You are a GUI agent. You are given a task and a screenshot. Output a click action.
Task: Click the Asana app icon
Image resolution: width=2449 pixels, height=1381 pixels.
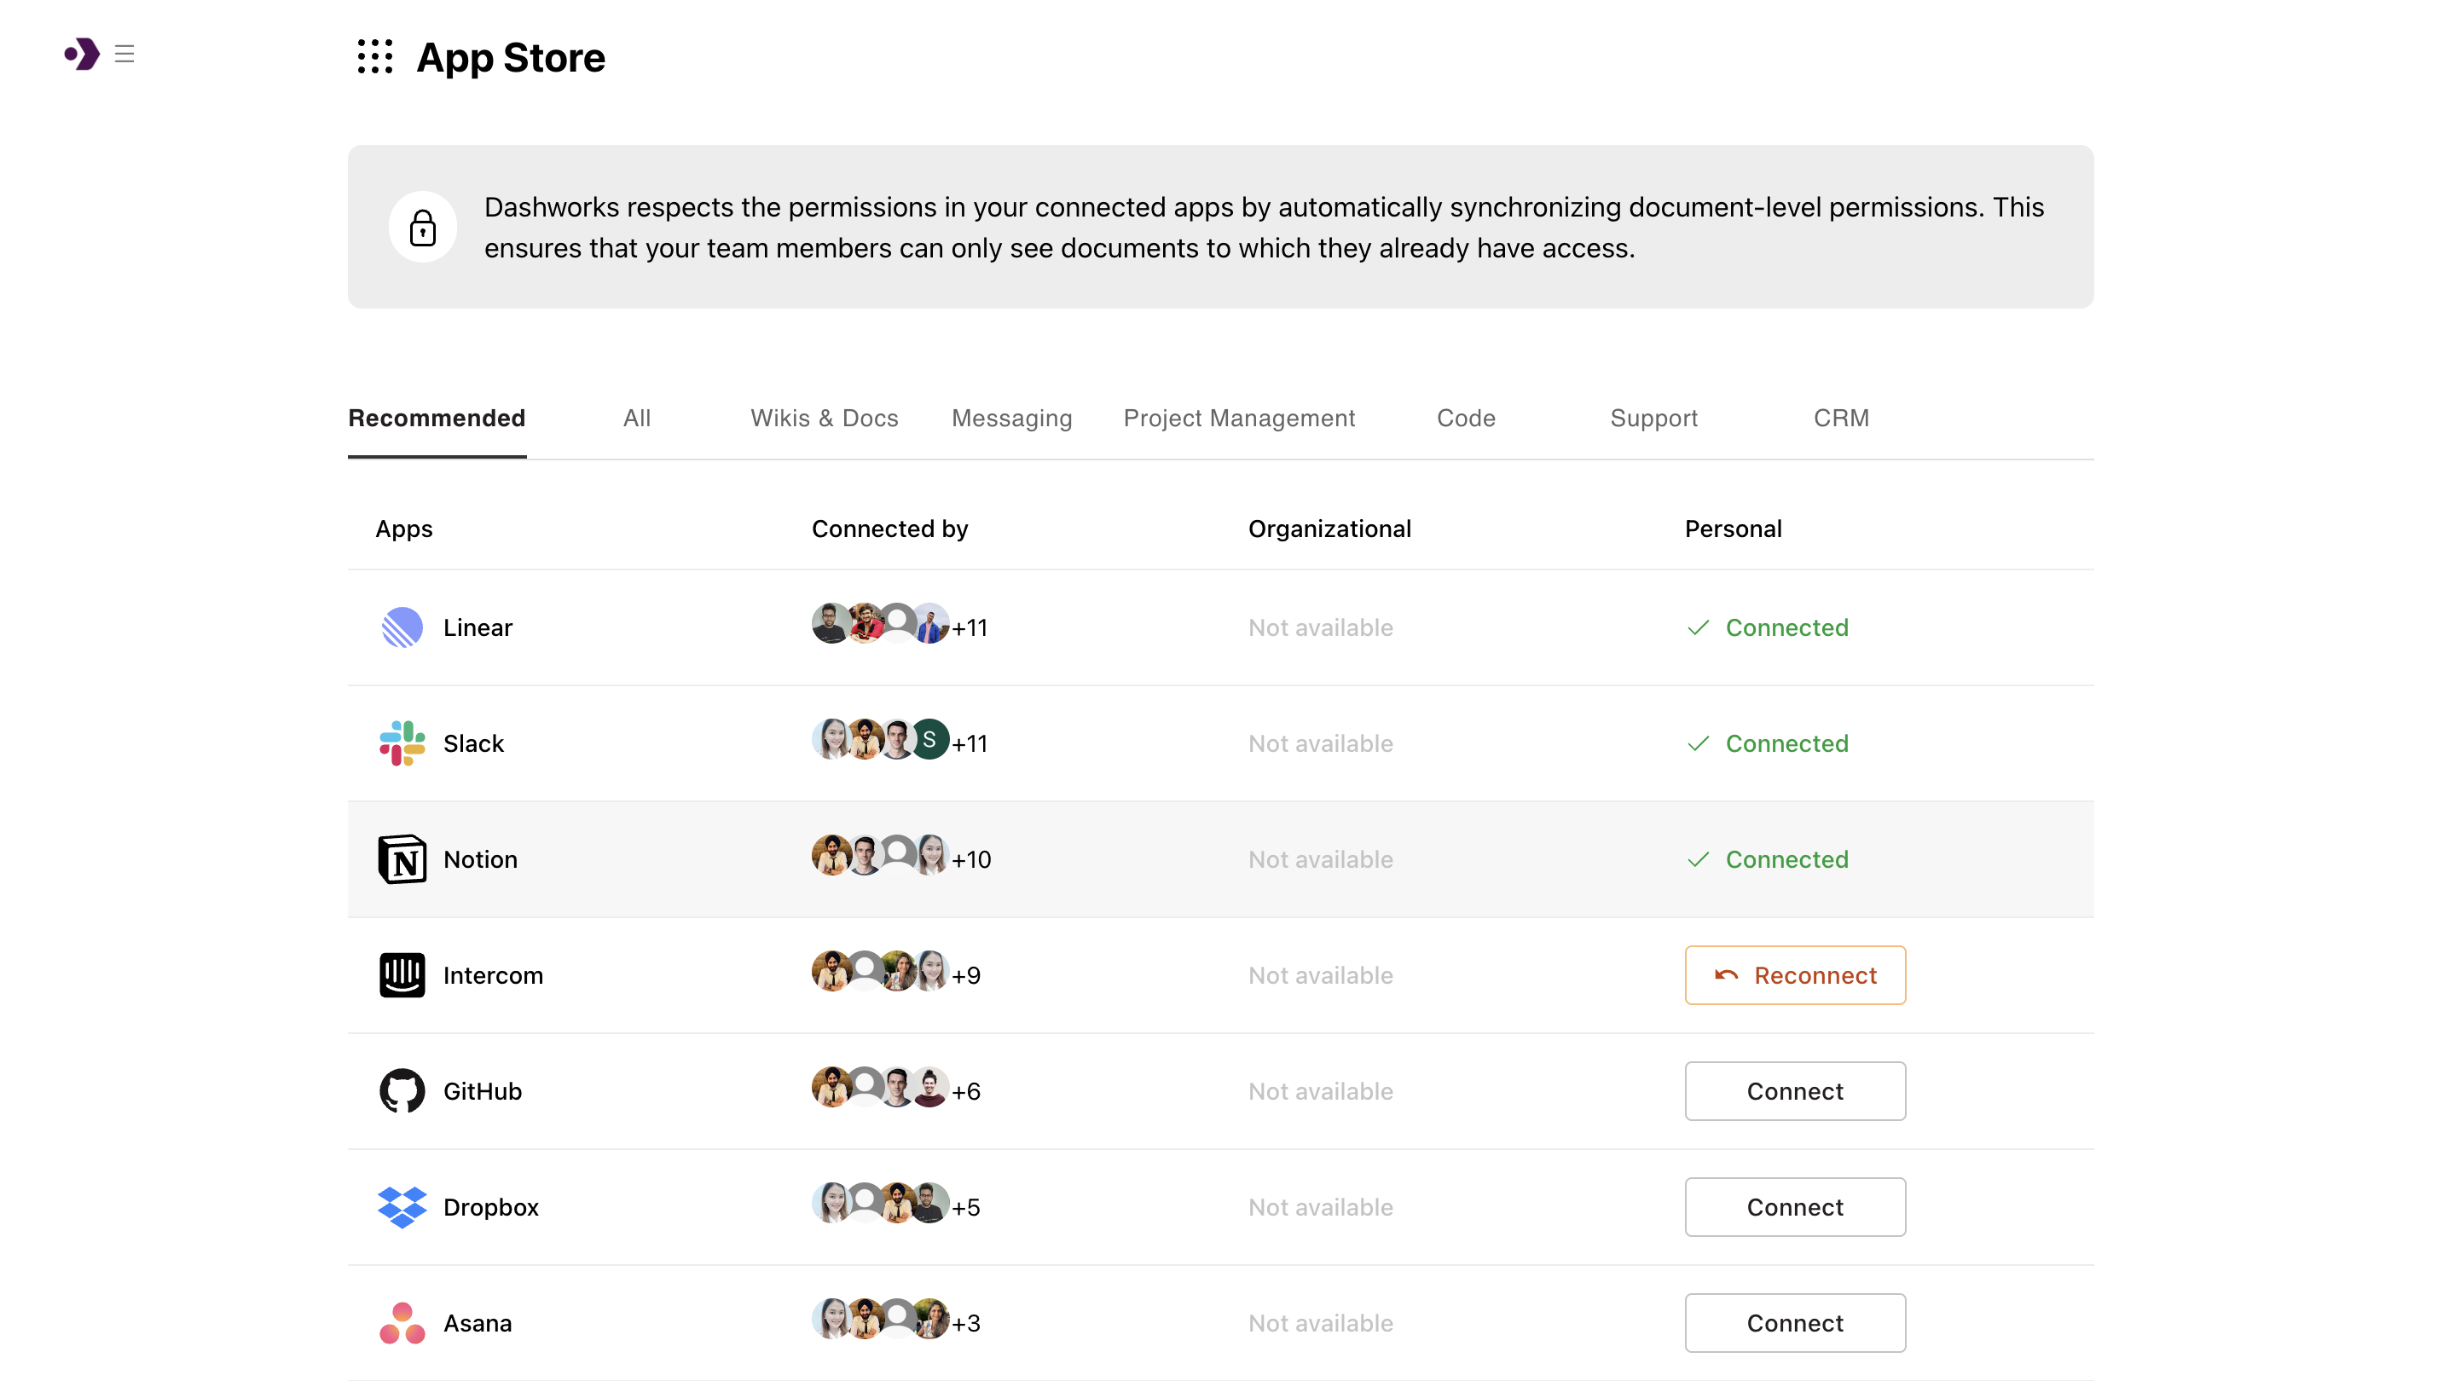[401, 1322]
